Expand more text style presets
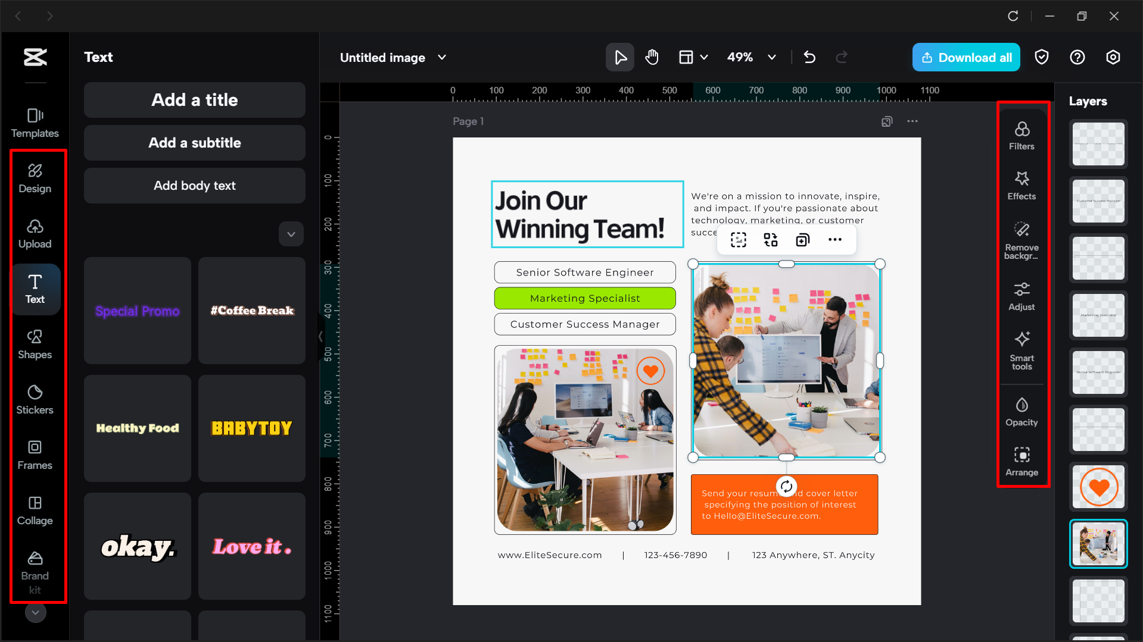 291,234
